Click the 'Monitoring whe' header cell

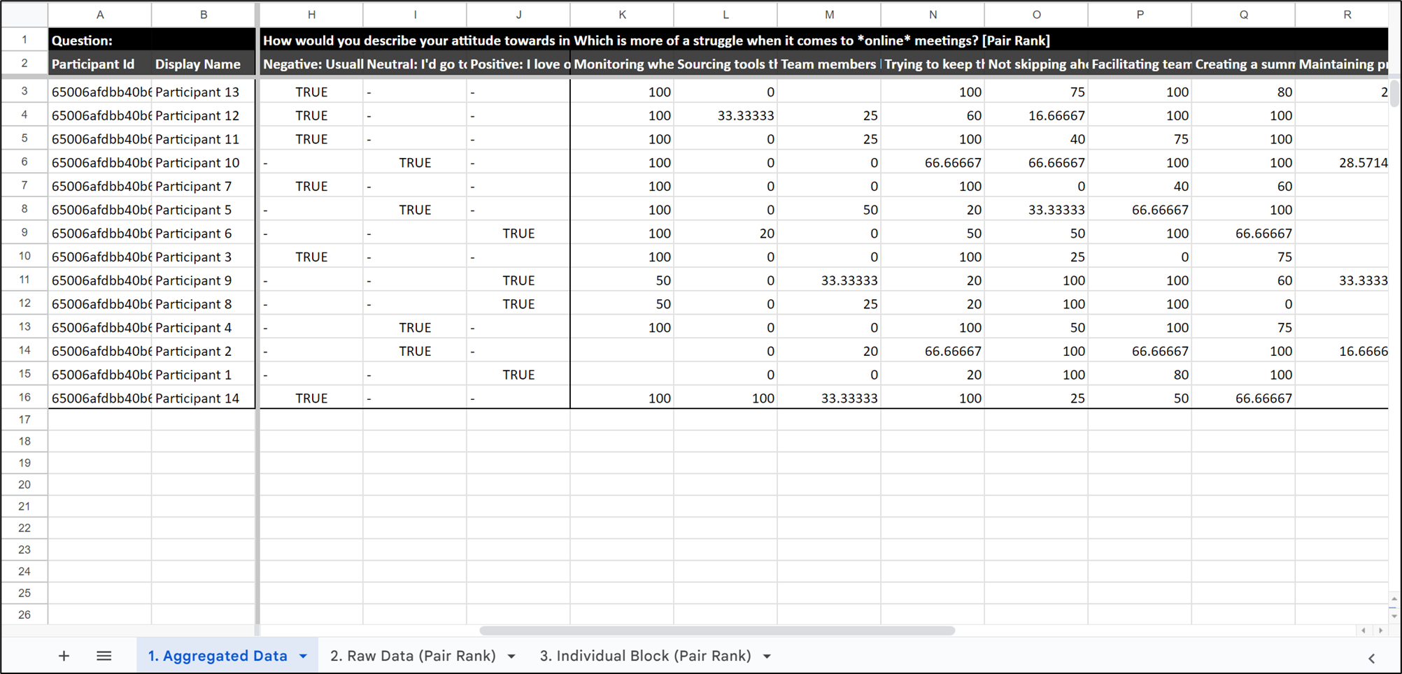click(x=622, y=64)
